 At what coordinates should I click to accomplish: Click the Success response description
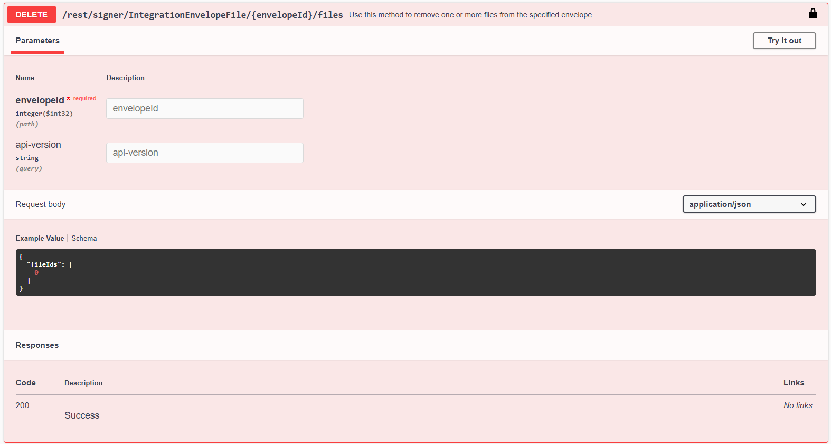pyautogui.click(x=82, y=415)
